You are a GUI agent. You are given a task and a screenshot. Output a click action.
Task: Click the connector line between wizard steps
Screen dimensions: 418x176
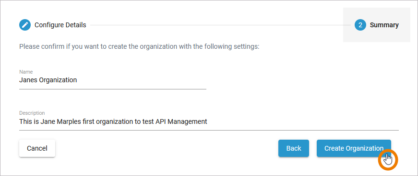(220, 25)
